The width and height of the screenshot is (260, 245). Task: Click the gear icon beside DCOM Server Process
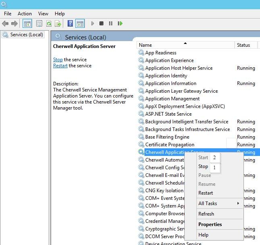click(x=141, y=236)
